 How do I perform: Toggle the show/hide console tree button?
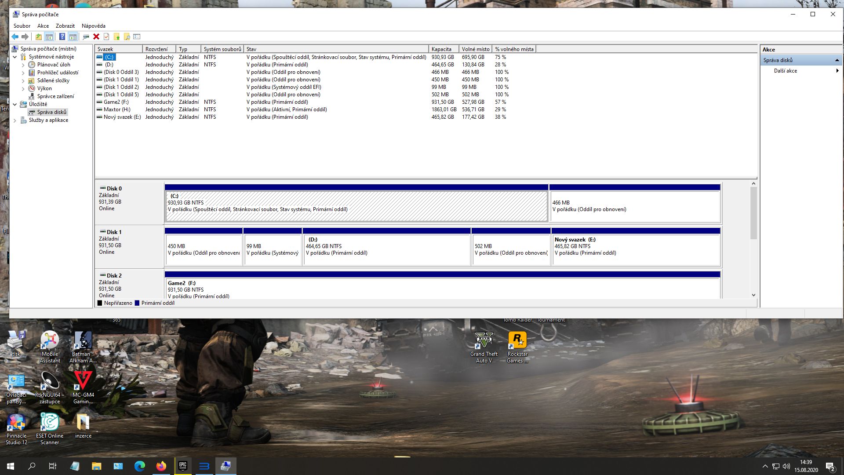49,37
